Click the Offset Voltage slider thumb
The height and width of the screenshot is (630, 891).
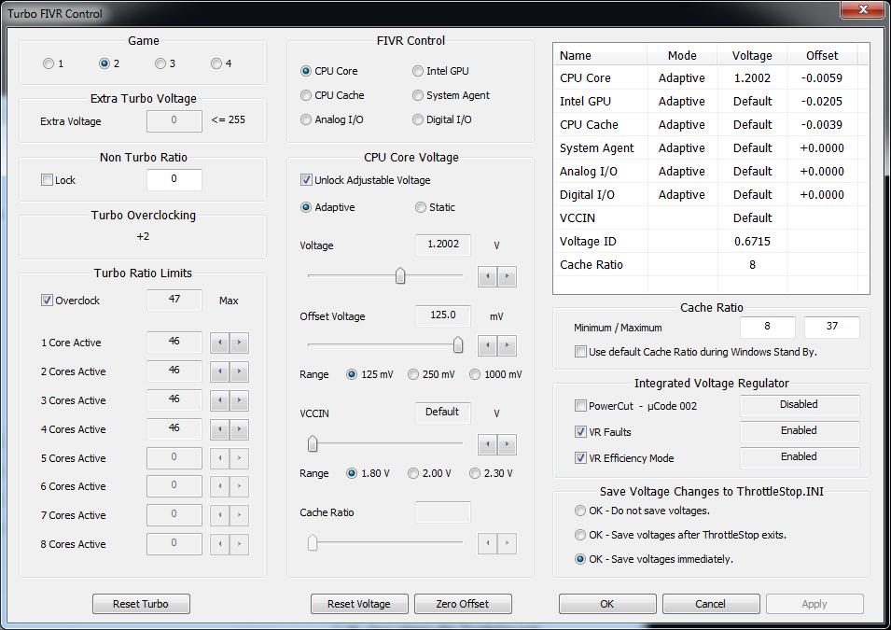click(458, 345)
